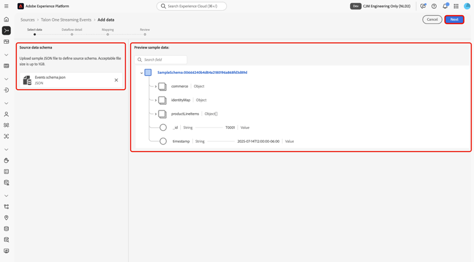This screenshot has width=474, height=262.
Task: Click the T0001 sample value
Action: click(230, 128)
